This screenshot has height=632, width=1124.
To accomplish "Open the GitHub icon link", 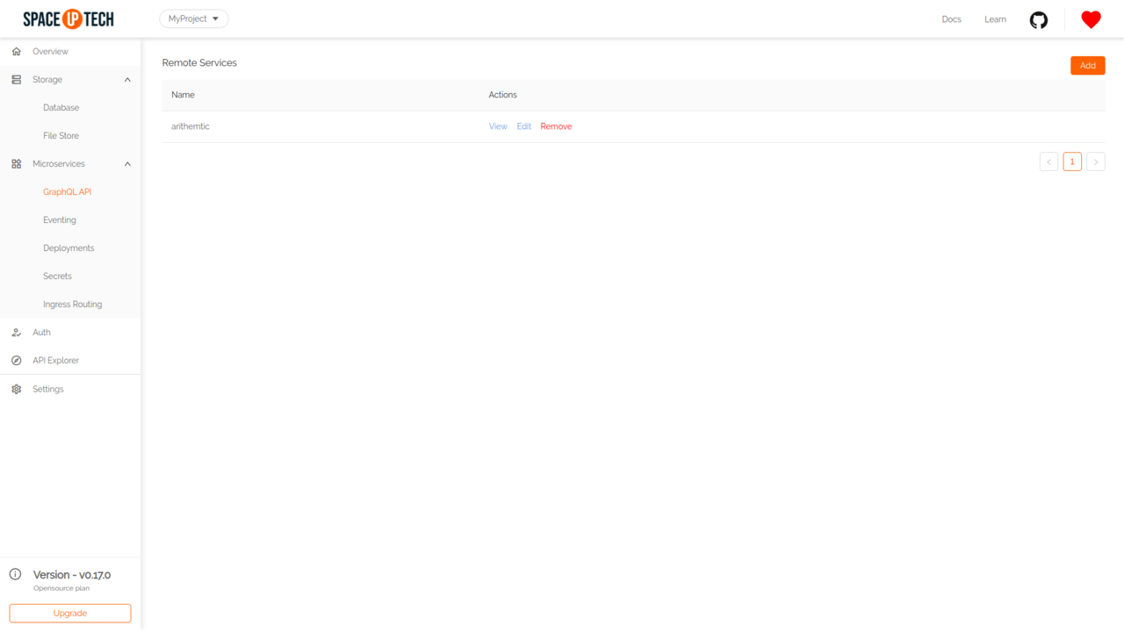I will point(1039,19).
